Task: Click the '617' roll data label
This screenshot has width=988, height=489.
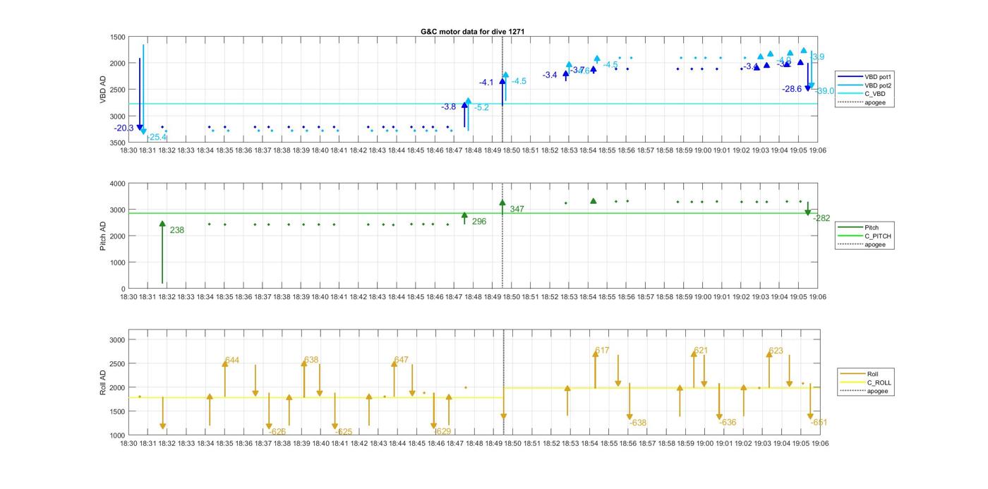Action: tap(602, 351)
